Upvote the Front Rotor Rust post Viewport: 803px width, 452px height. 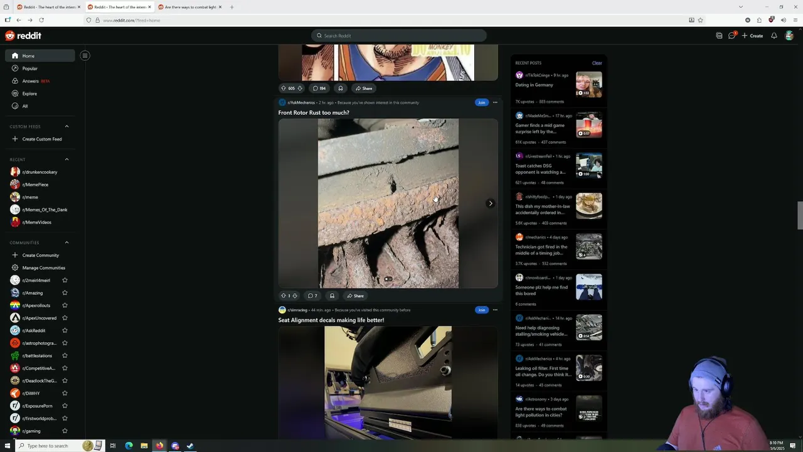pos(284,296)
